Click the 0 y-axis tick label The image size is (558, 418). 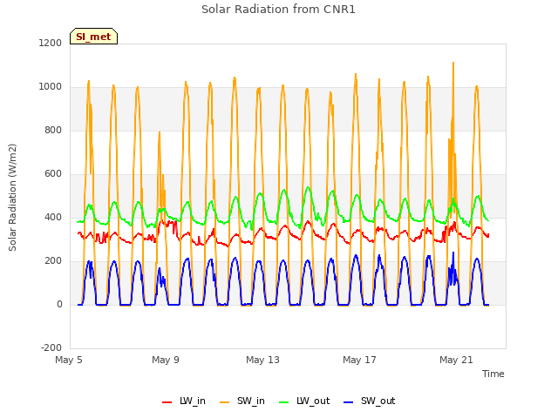(59, 304)
